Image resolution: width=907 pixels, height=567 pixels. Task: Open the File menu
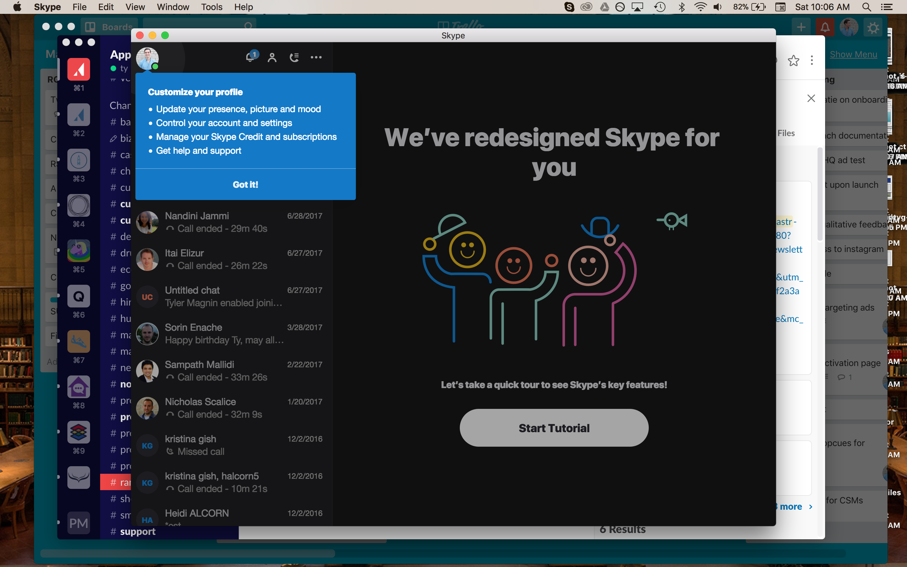coord(79,7)
